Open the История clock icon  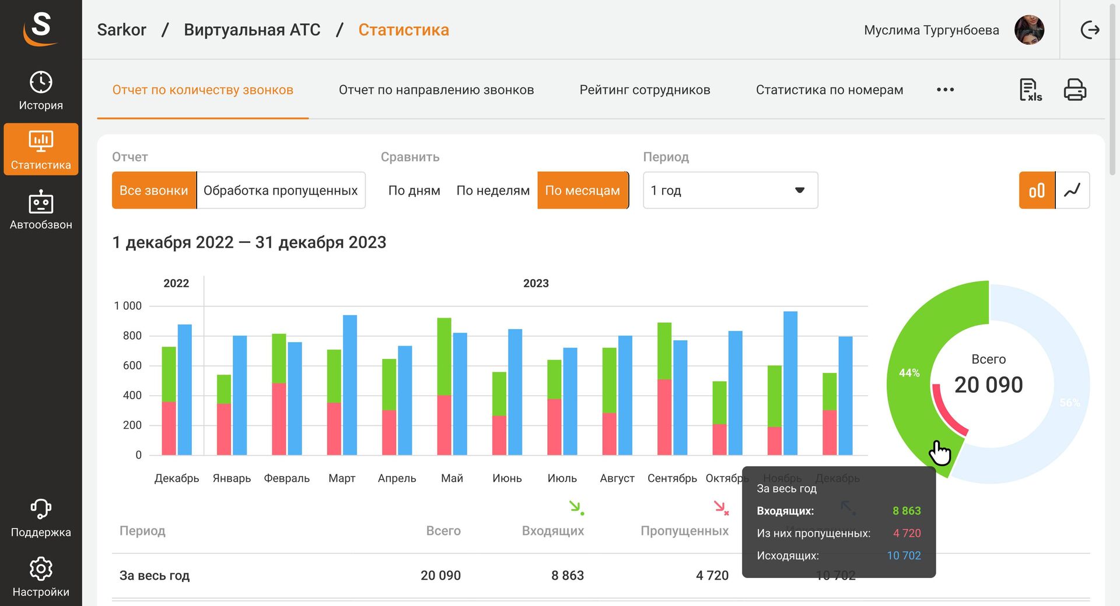point(41,82)
